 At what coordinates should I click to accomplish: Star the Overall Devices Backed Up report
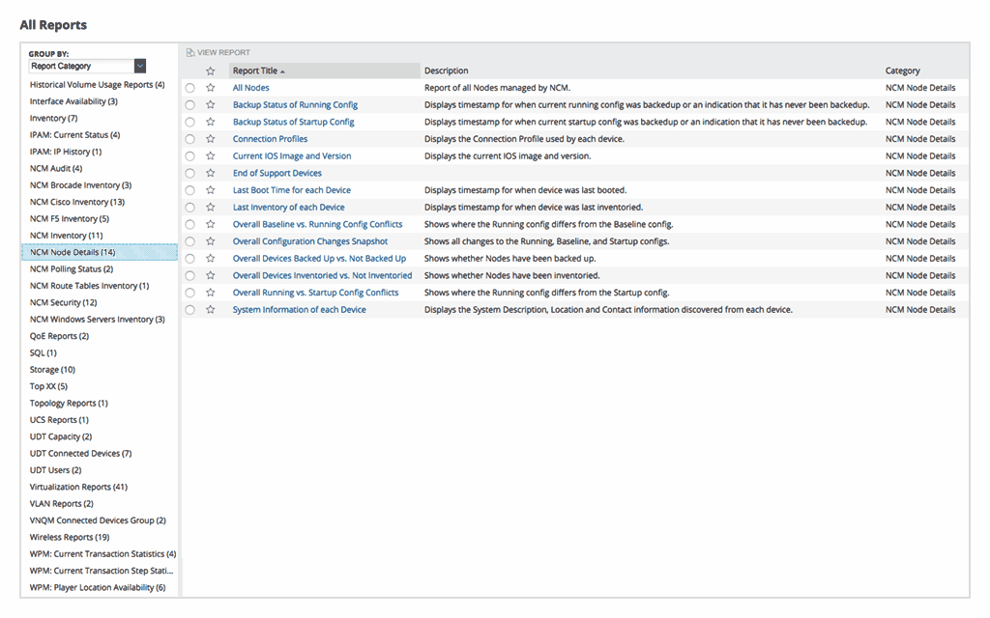(210, 258)
